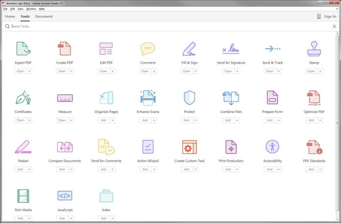This screenshot has width=341, height=223.
Task: Click the Certificates pen nib icon
Action: (23, 98)
